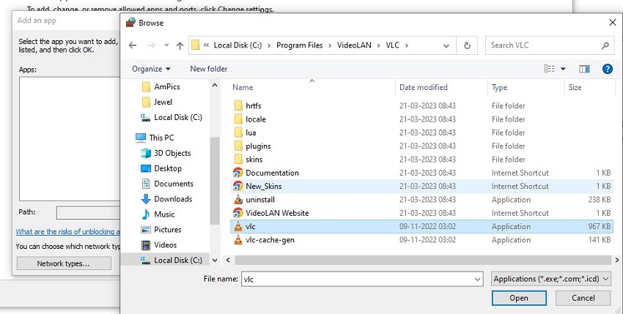Go back using the Back arrow
The image size is (623, 314).
point(133,45)
